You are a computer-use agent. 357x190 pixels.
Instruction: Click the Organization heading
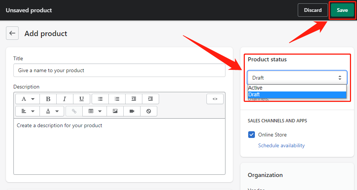(265, 175)
